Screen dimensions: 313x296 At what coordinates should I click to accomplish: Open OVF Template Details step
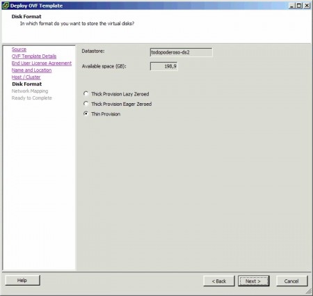click(x=34, y=56)
